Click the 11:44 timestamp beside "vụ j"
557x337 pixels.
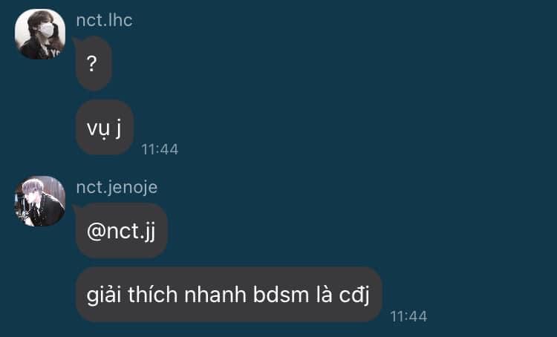160,149
